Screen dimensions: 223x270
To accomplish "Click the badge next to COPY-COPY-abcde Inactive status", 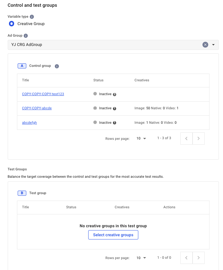I will tap(115, 109).
